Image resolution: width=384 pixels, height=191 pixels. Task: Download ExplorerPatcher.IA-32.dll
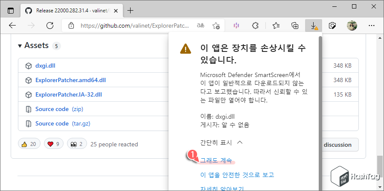pyautogui.click(x=69, y=94)
